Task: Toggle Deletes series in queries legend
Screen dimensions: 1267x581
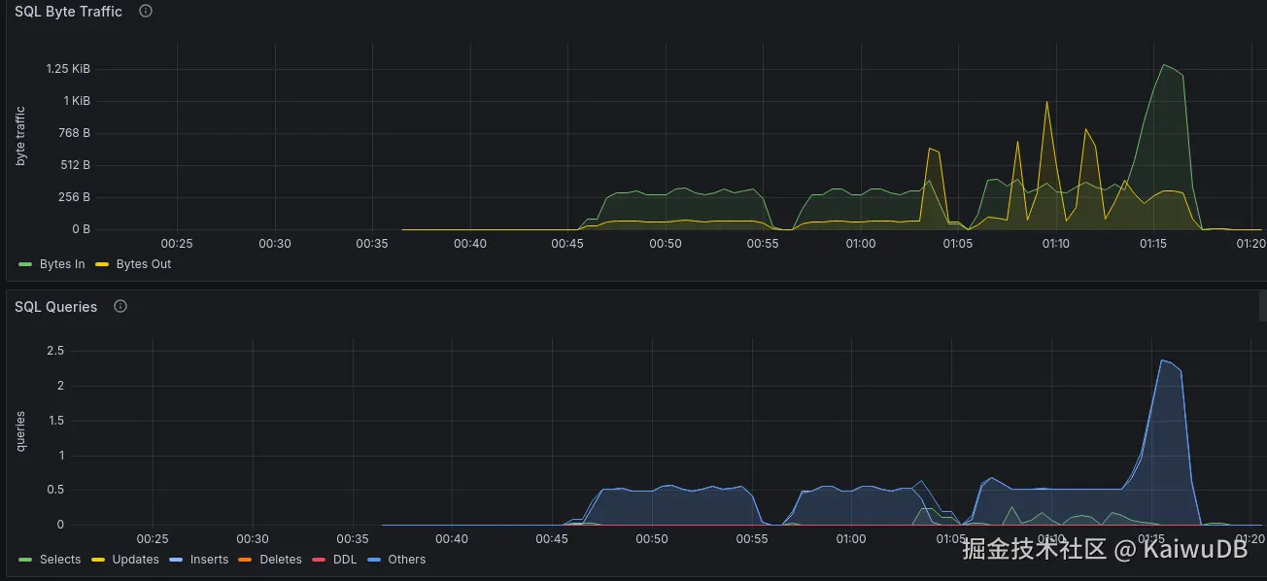Action: tap(281, 560)
